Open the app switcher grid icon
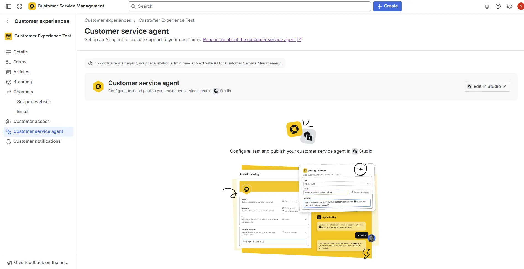524x269 pixels. tap(20, 6)
